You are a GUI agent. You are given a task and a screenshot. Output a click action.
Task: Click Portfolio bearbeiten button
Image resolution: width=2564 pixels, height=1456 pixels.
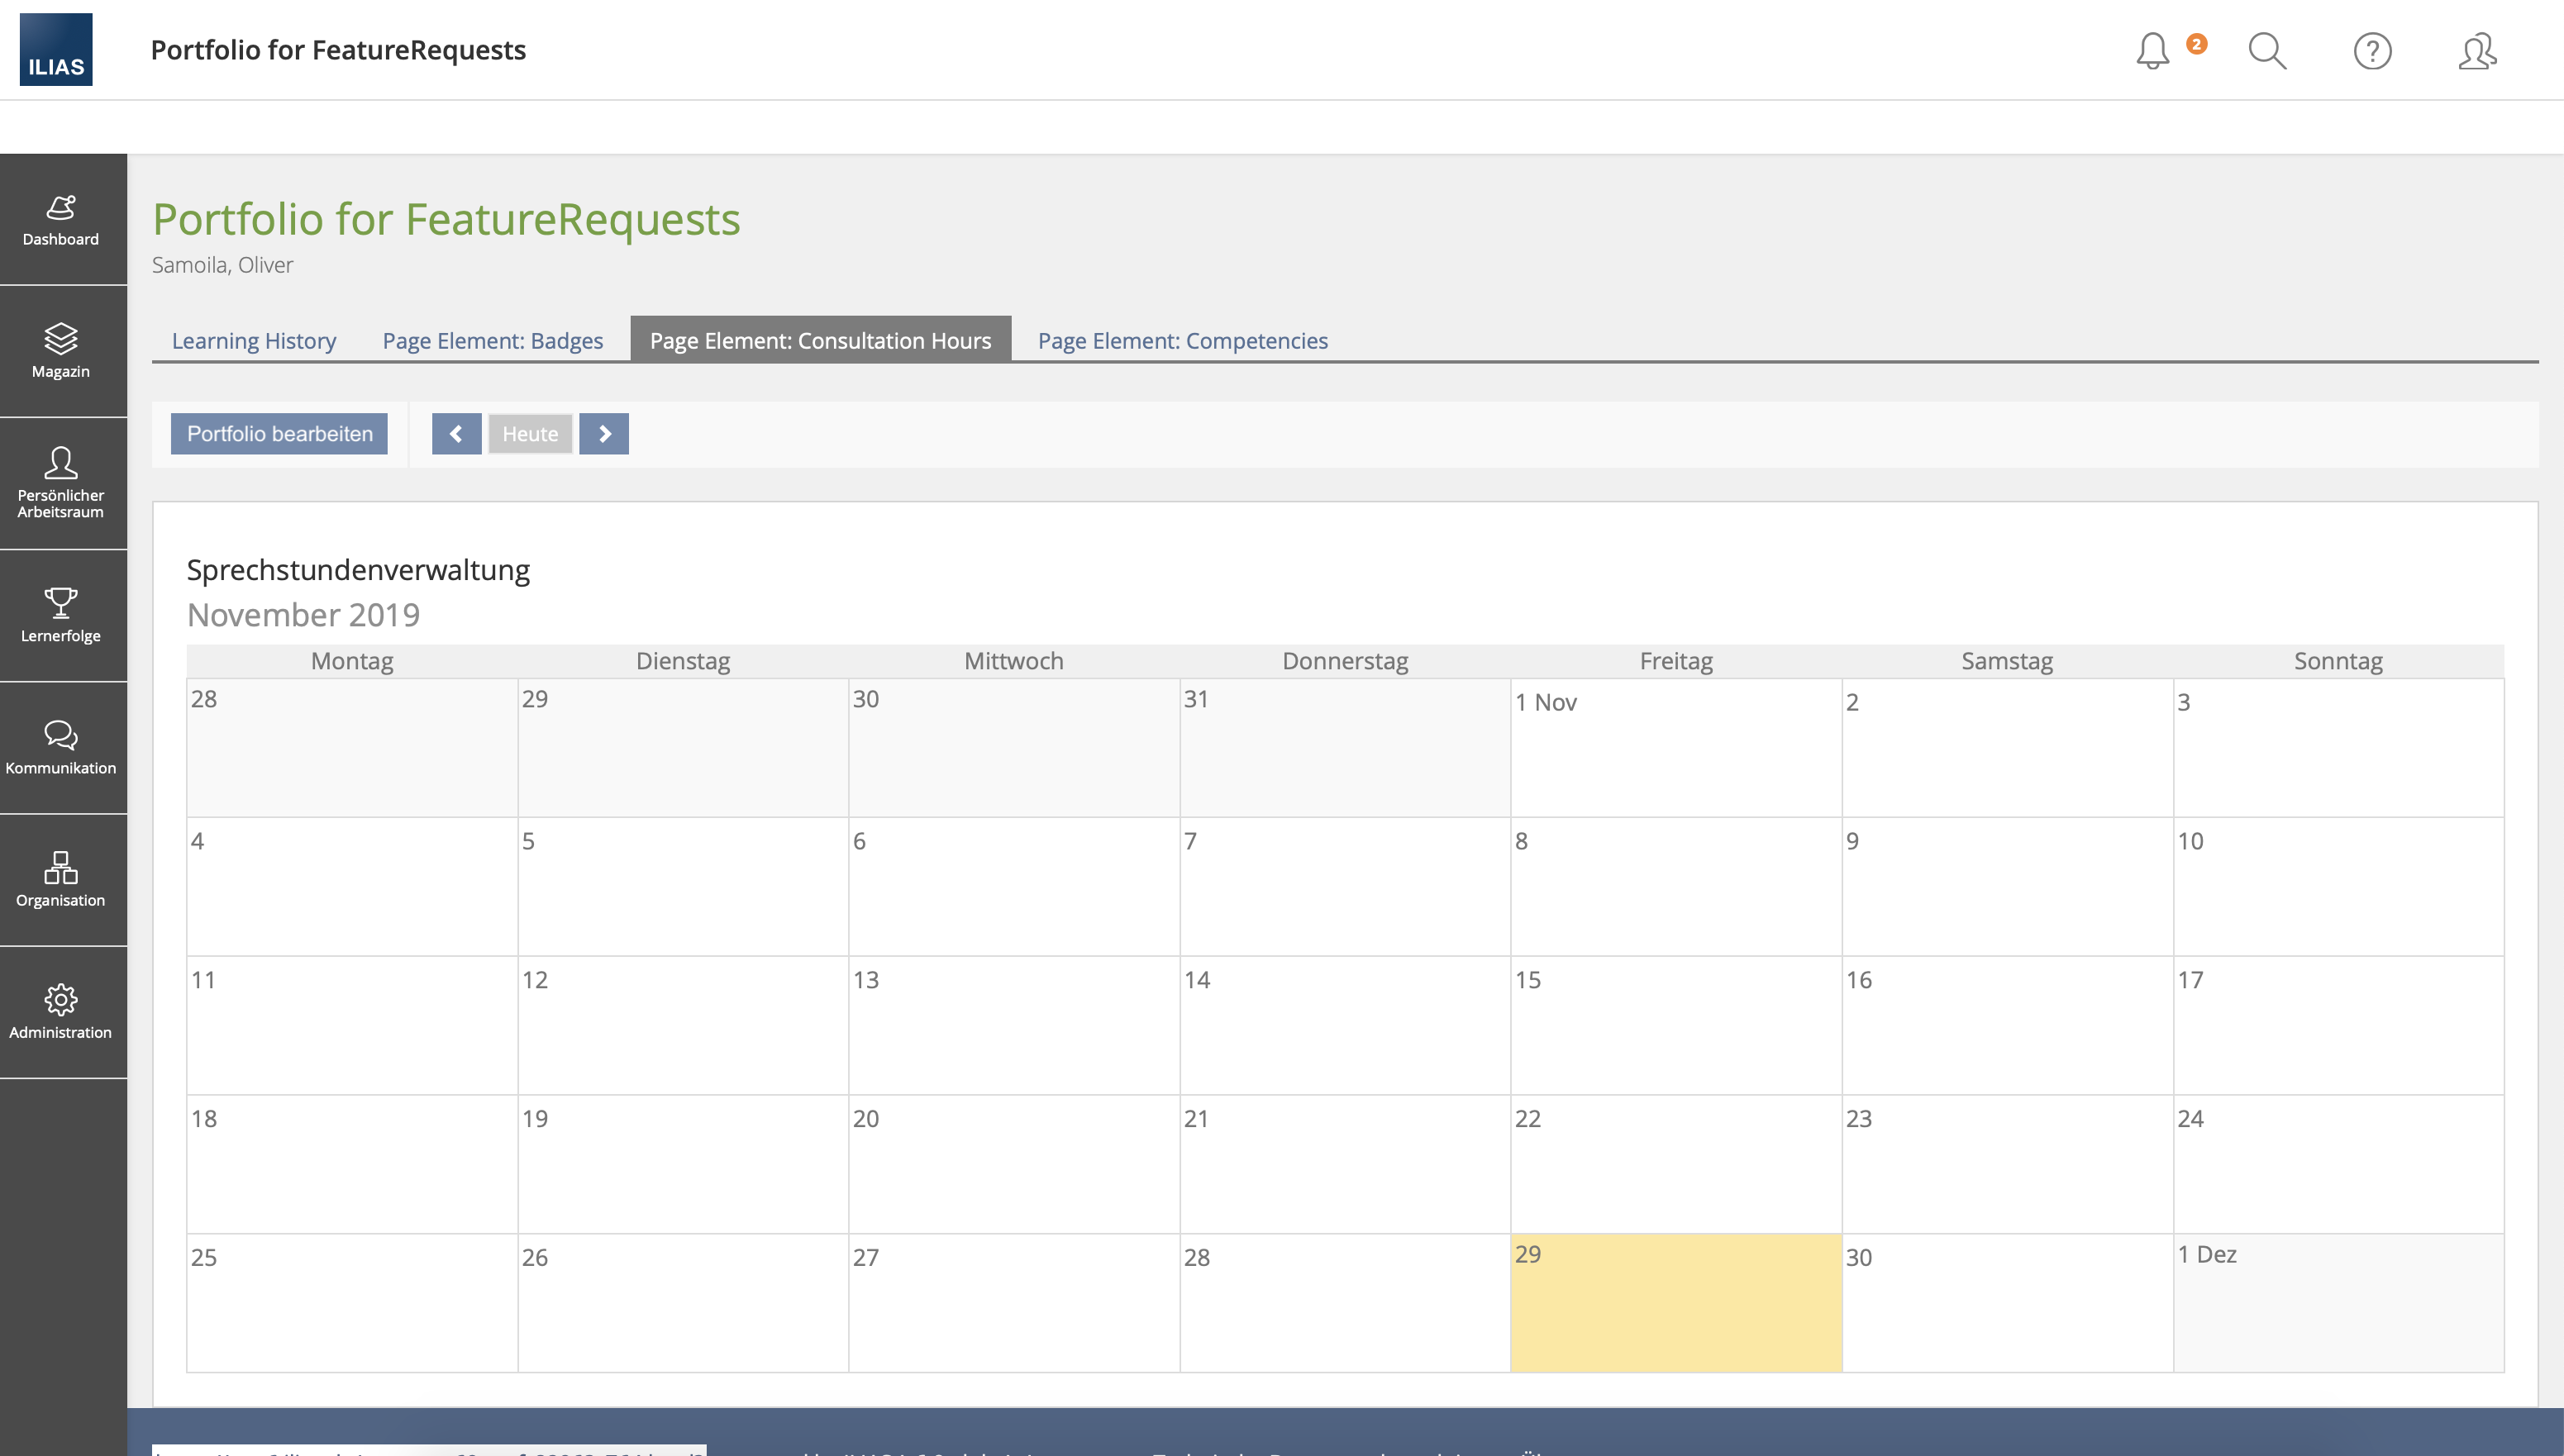point(279,434)
